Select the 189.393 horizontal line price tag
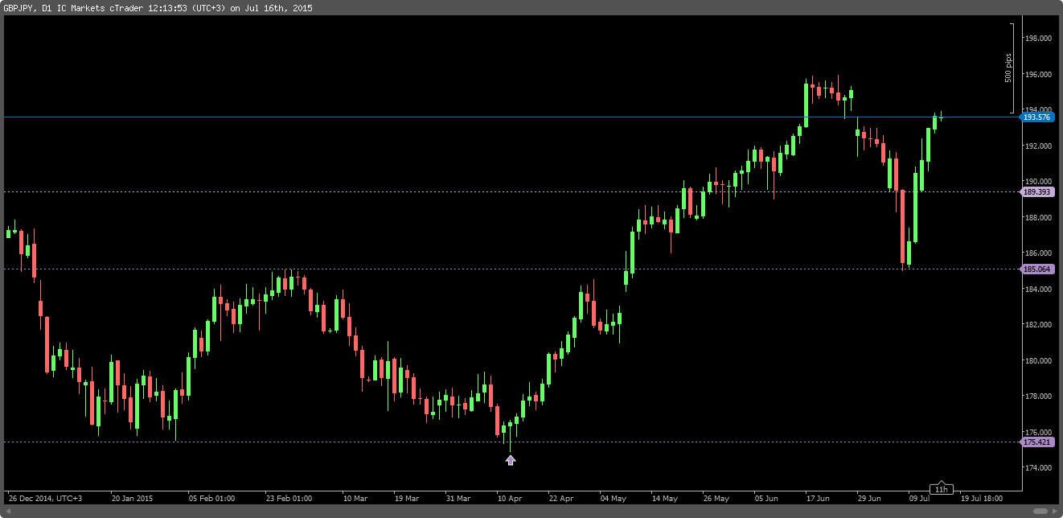 click(x=1036, y=192)
